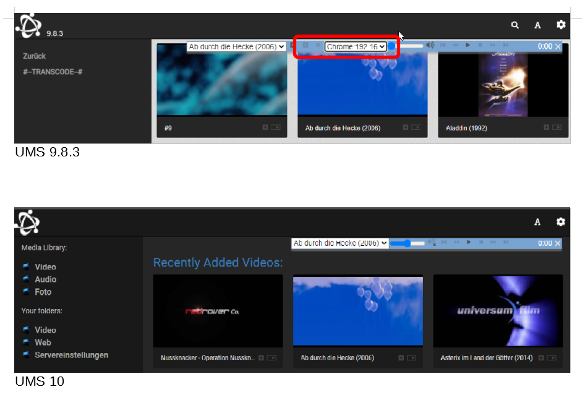Viewport: 585px width, 400px height.
Task: Click the small X icon beside Chrome dropdown
Action: [318, 45]
